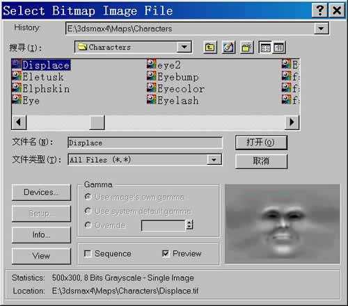The width and height of the screenshot is (348, 306).
Task: Click the Eye file icon
Action: 17,100
